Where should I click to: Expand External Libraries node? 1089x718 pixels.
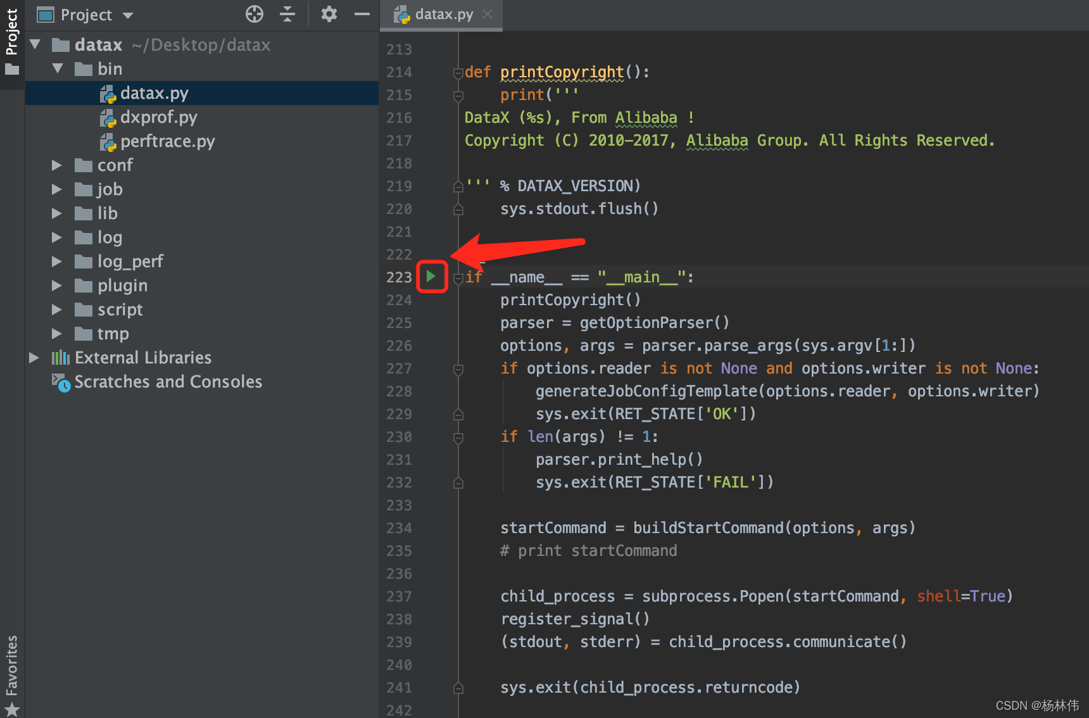click(x=34, y=358)
